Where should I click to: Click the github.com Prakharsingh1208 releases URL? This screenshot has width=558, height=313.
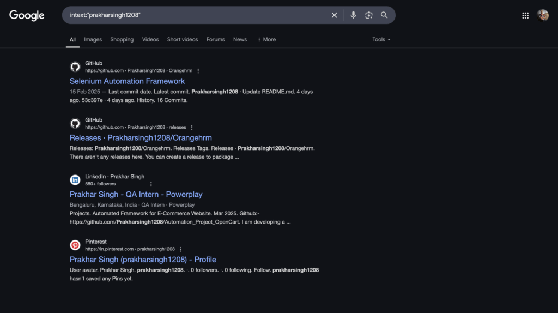point(135,128)
